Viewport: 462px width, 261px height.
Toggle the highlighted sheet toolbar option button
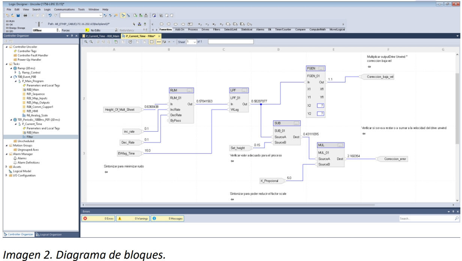(x=152, y=42)
